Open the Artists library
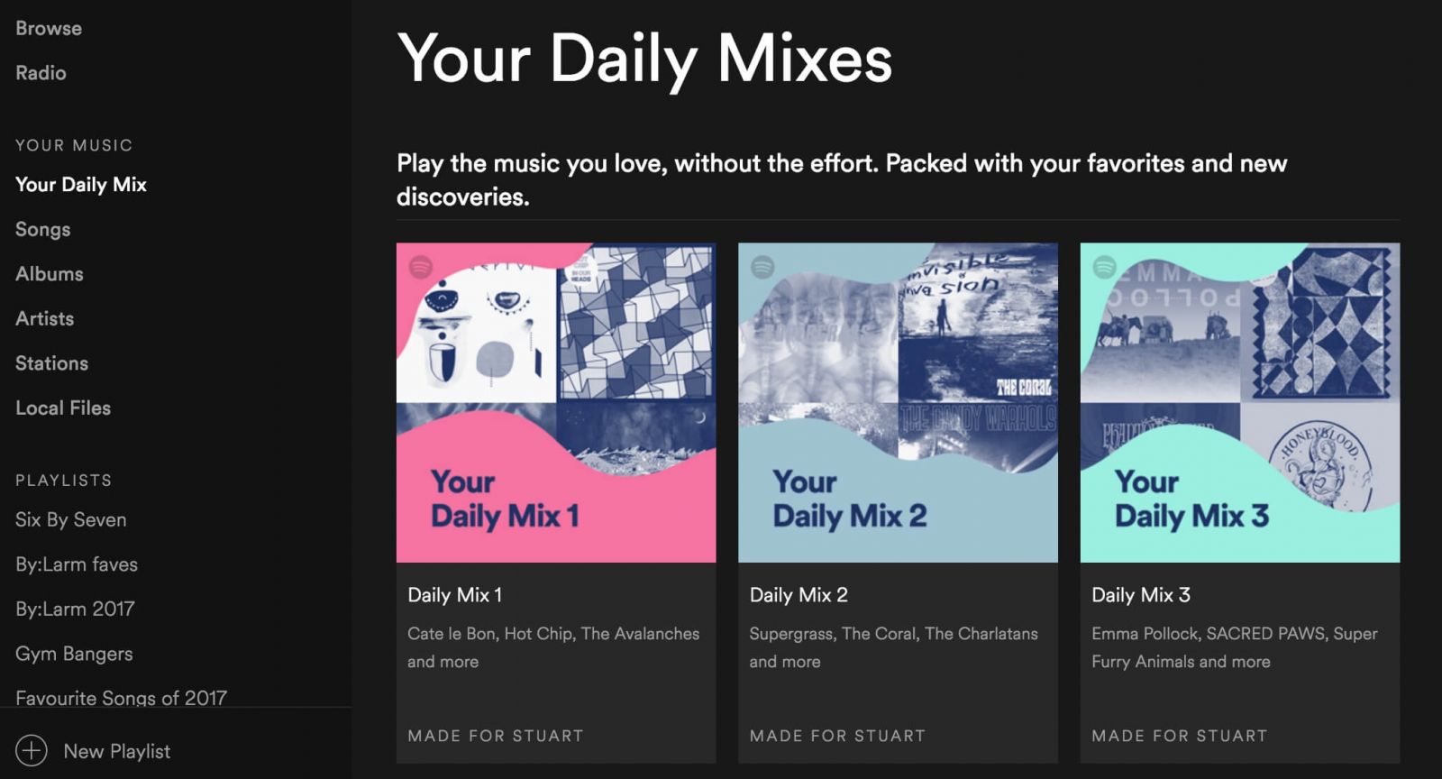This screenshot has width=1442, height=779. click(x=44, y=318)
